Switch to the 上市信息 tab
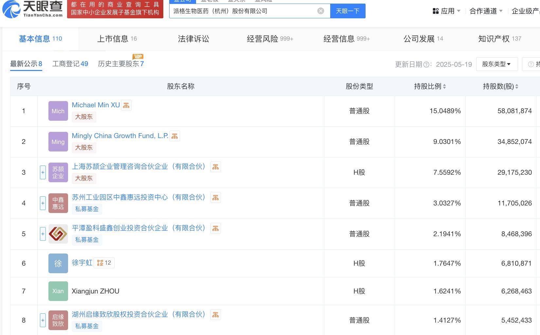Screen dimensions: 540x335 pyautogui.click(x=117, y=39)
